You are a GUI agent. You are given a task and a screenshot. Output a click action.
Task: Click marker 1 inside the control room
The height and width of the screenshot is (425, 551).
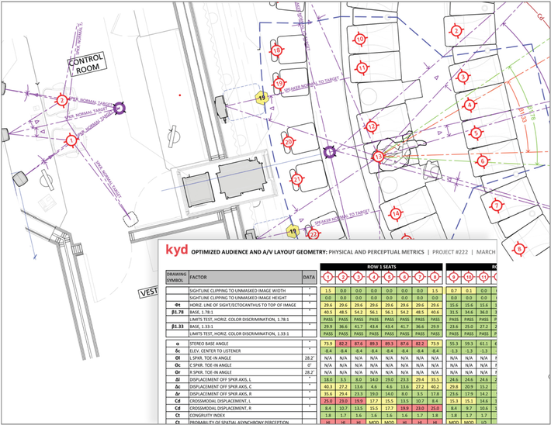pos(71,140)
